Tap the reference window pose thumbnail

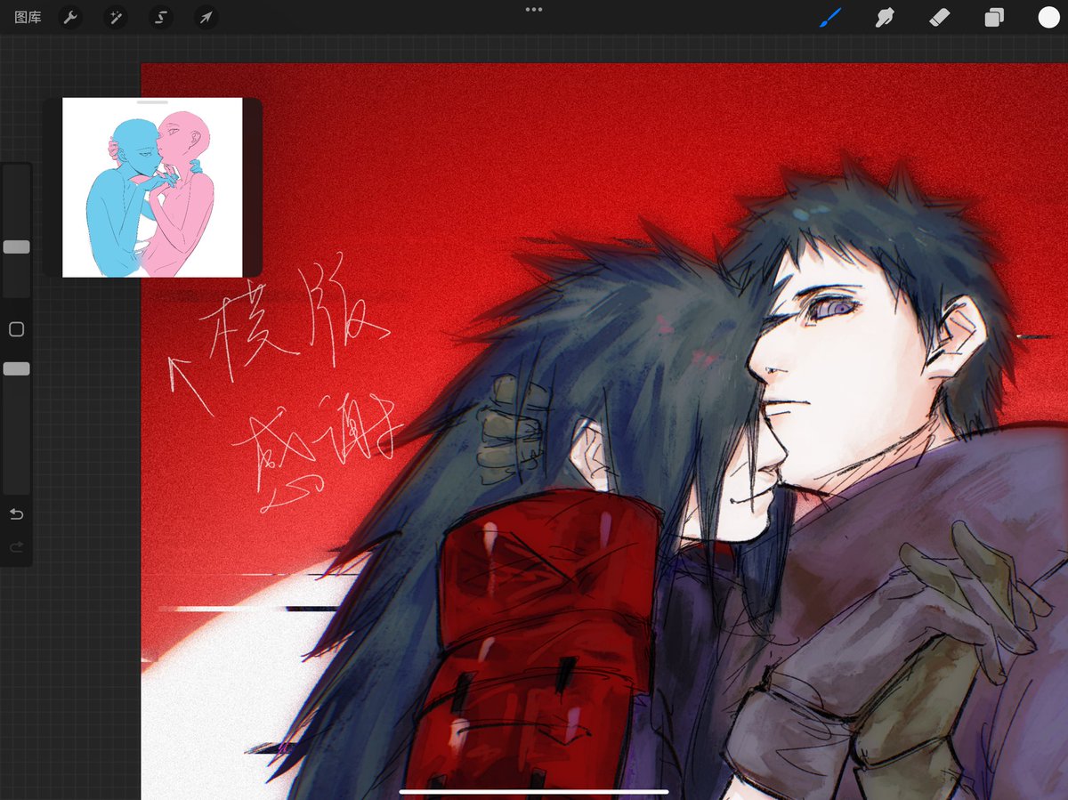(x=152, y=190)
